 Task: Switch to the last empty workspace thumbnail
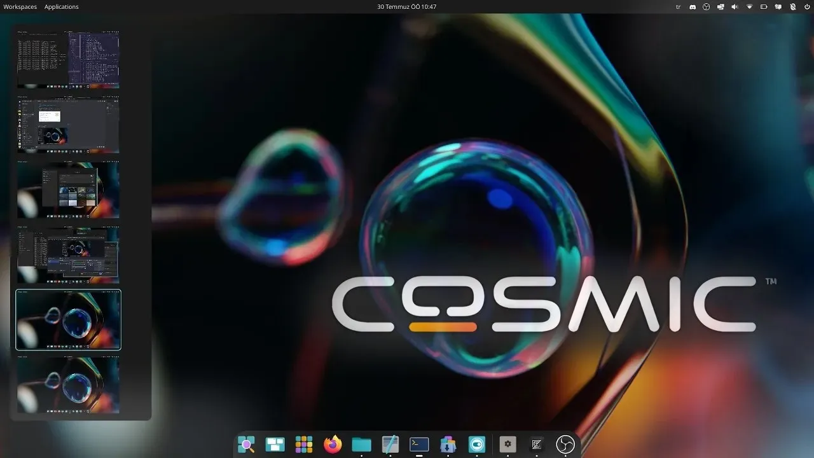(68, 385)
